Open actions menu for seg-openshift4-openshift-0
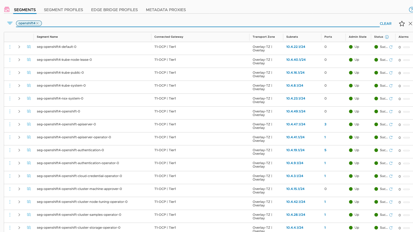This screenshot has width=413, height=232. pyautogui.click(x=10, y=111)
